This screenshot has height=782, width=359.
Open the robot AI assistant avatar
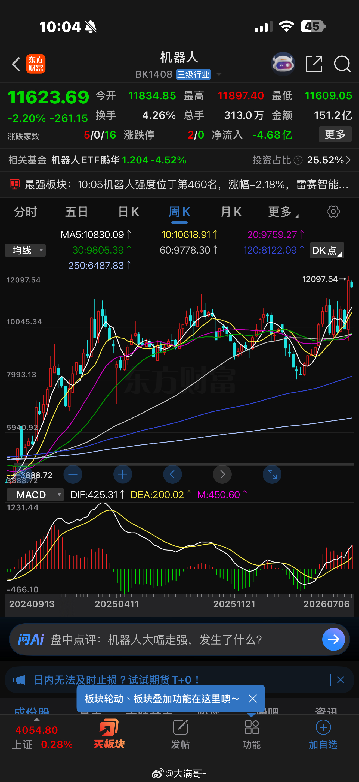[283, 64]
